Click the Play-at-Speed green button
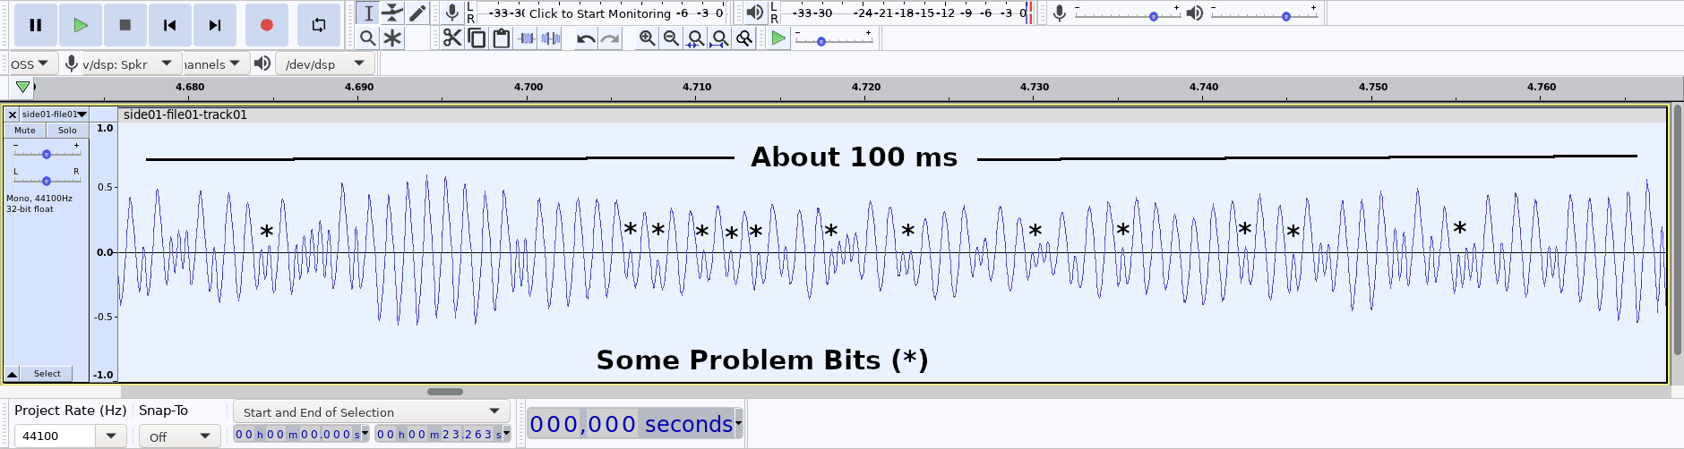Image resolution: width=1684 pixels, height=449 pixels. point(778,38)
